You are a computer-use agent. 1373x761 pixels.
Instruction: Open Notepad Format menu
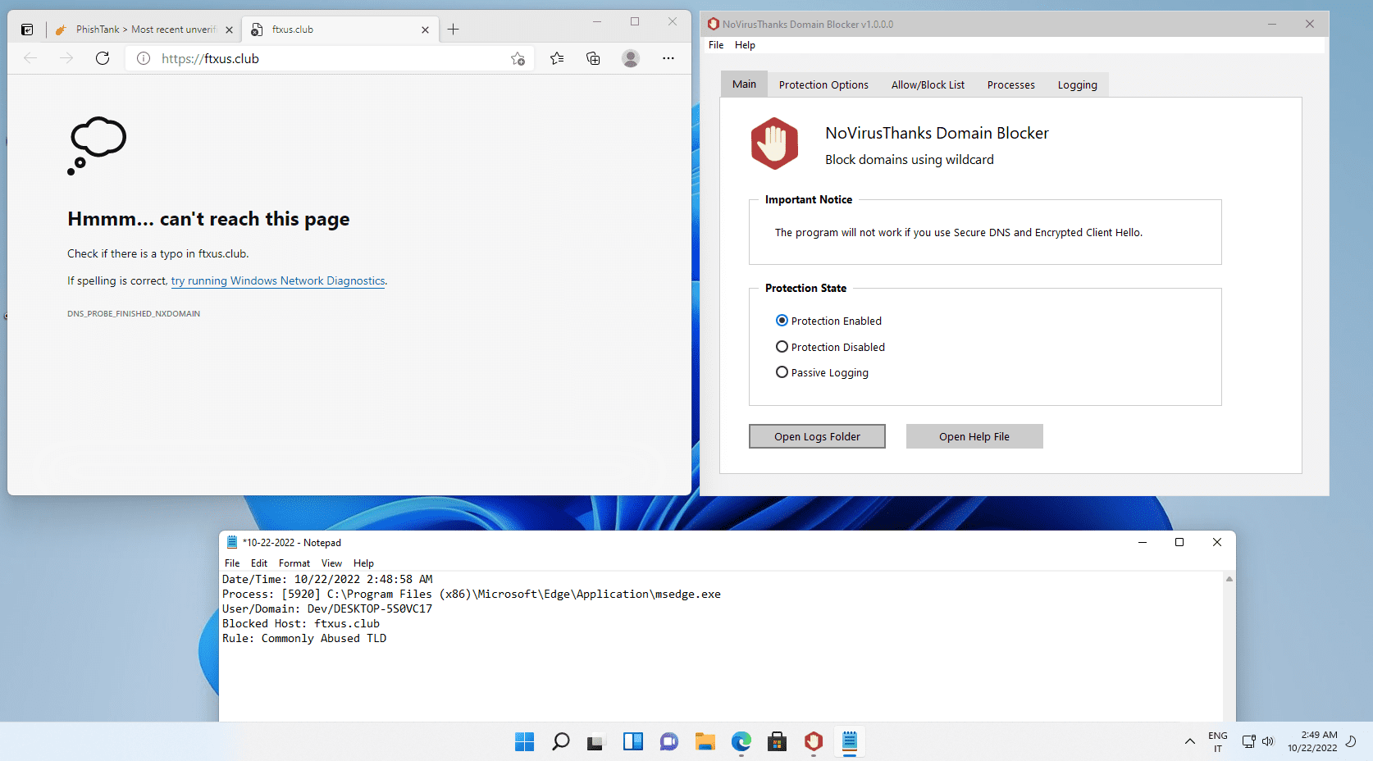point(294,563)
